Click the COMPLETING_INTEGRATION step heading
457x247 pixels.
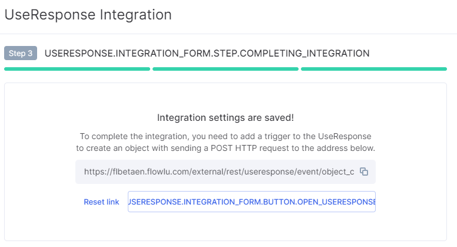pyautogui.click(x=207, y=54)
